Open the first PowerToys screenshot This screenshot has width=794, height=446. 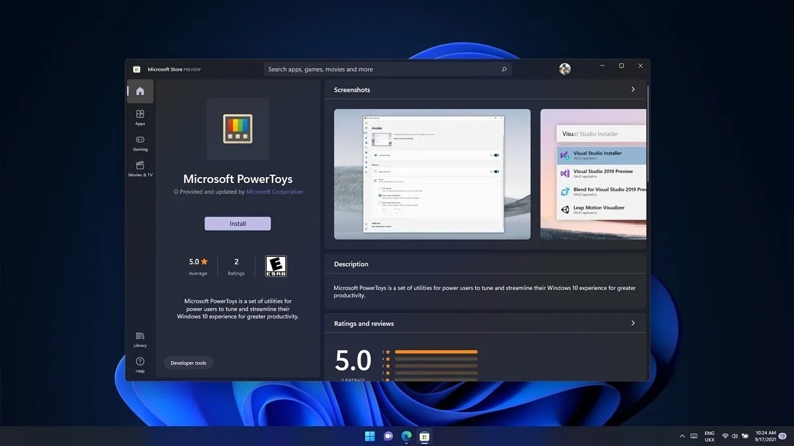[431, 174]
